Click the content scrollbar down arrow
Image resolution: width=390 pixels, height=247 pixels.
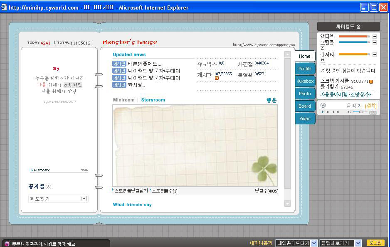[288, 203]
